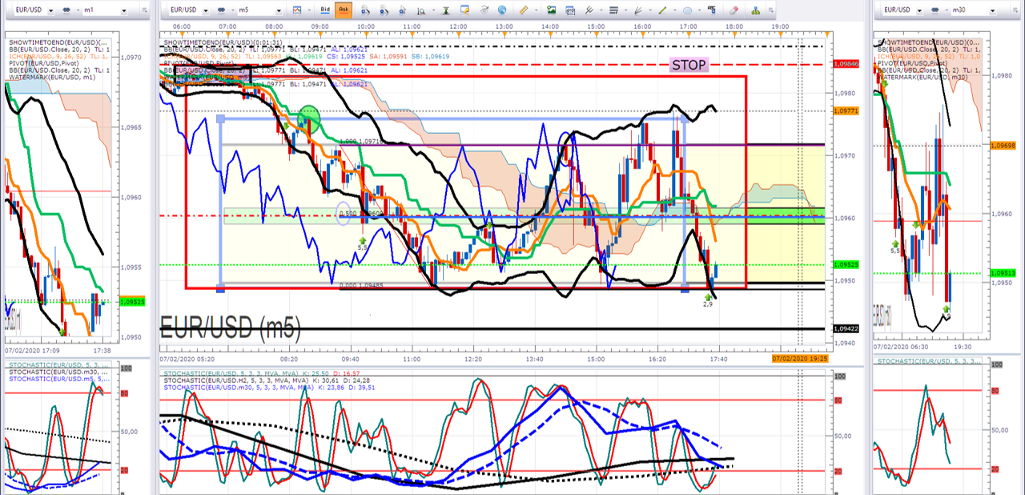This screenshot has height=495, width=1025.
Task: Expand the trend line tool dropdown arrow
Action: point(675,10)
